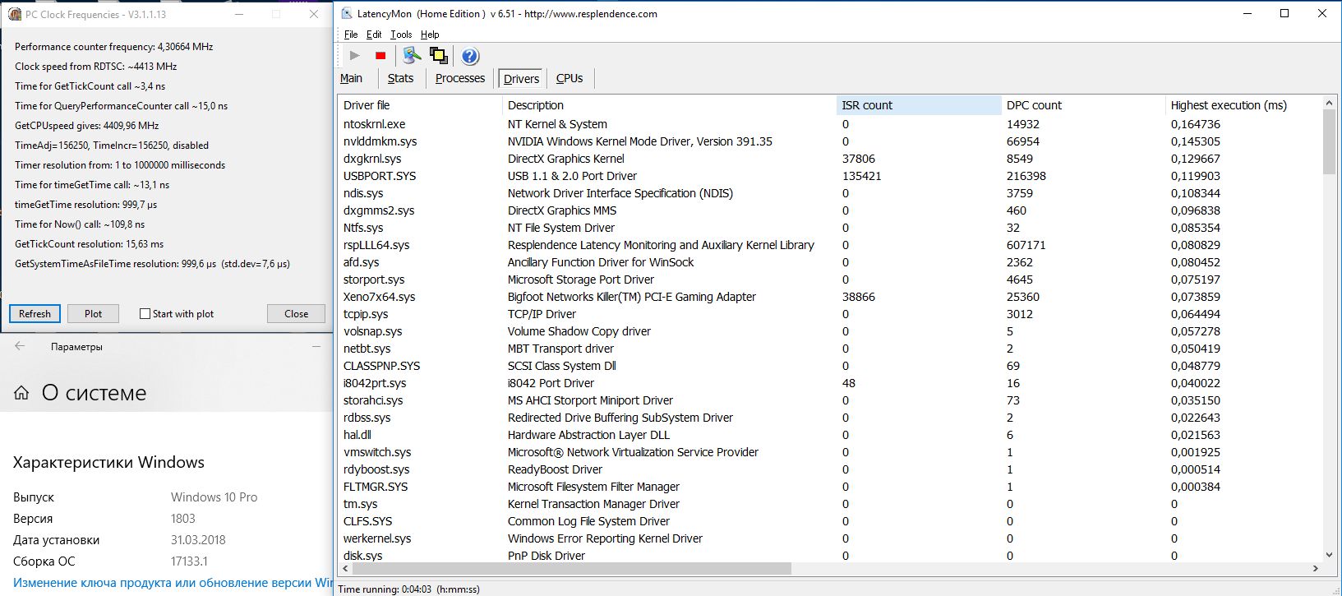1342x596 pixels.
Task: Select the Xeno7x64.sys driver row
Action: 830,297
